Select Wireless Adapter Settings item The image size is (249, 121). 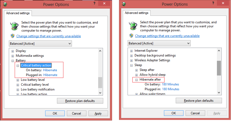[x=152, y=60]
